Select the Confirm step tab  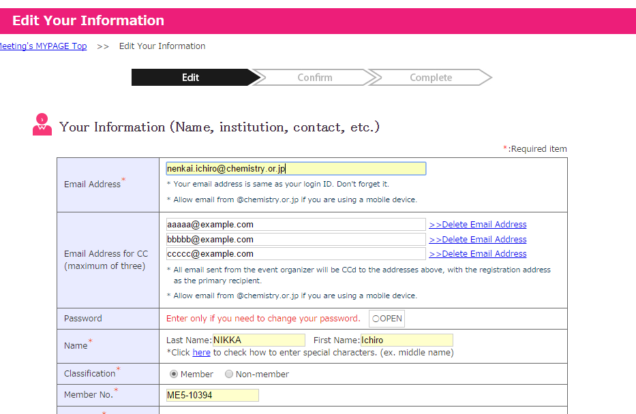(315, 78)
